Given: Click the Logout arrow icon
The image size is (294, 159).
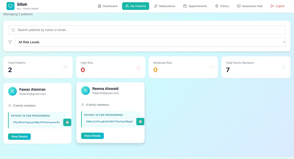Looking at the screenshot, I should point(272,6).
